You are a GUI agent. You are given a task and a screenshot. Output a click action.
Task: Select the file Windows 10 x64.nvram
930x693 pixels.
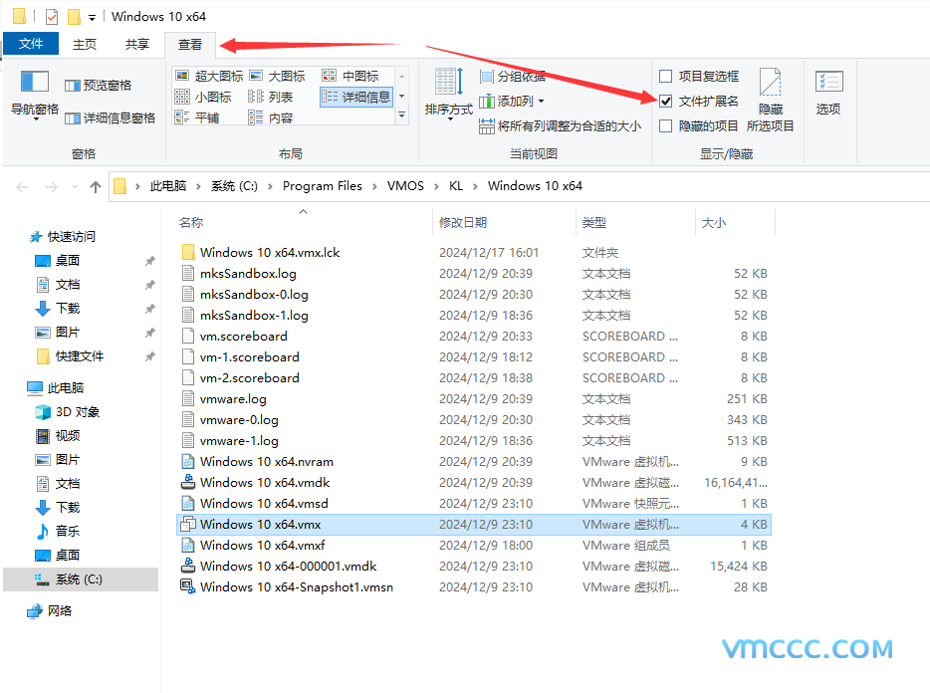tap(267, 462)
